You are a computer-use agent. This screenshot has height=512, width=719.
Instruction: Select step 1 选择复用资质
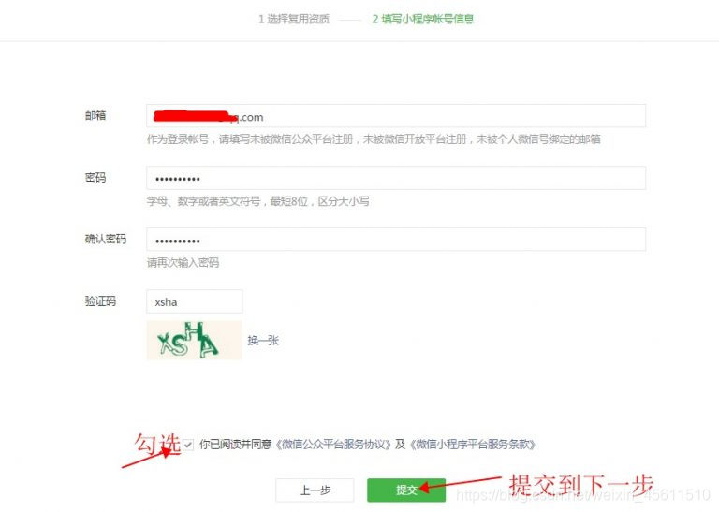pos(294,20)
